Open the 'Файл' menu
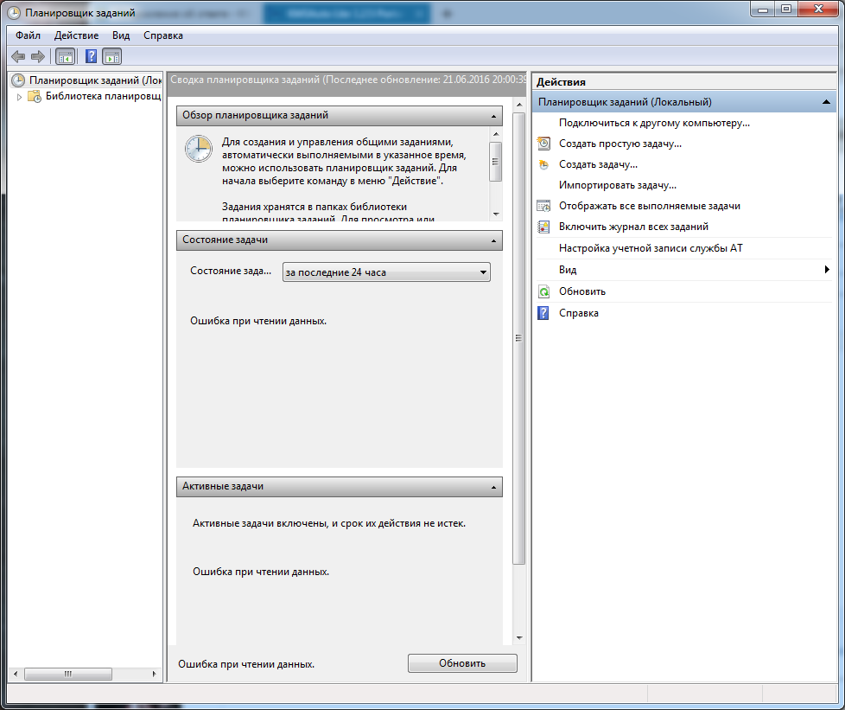This screenshot has width=845, height=710. click(x=28, y=35)
